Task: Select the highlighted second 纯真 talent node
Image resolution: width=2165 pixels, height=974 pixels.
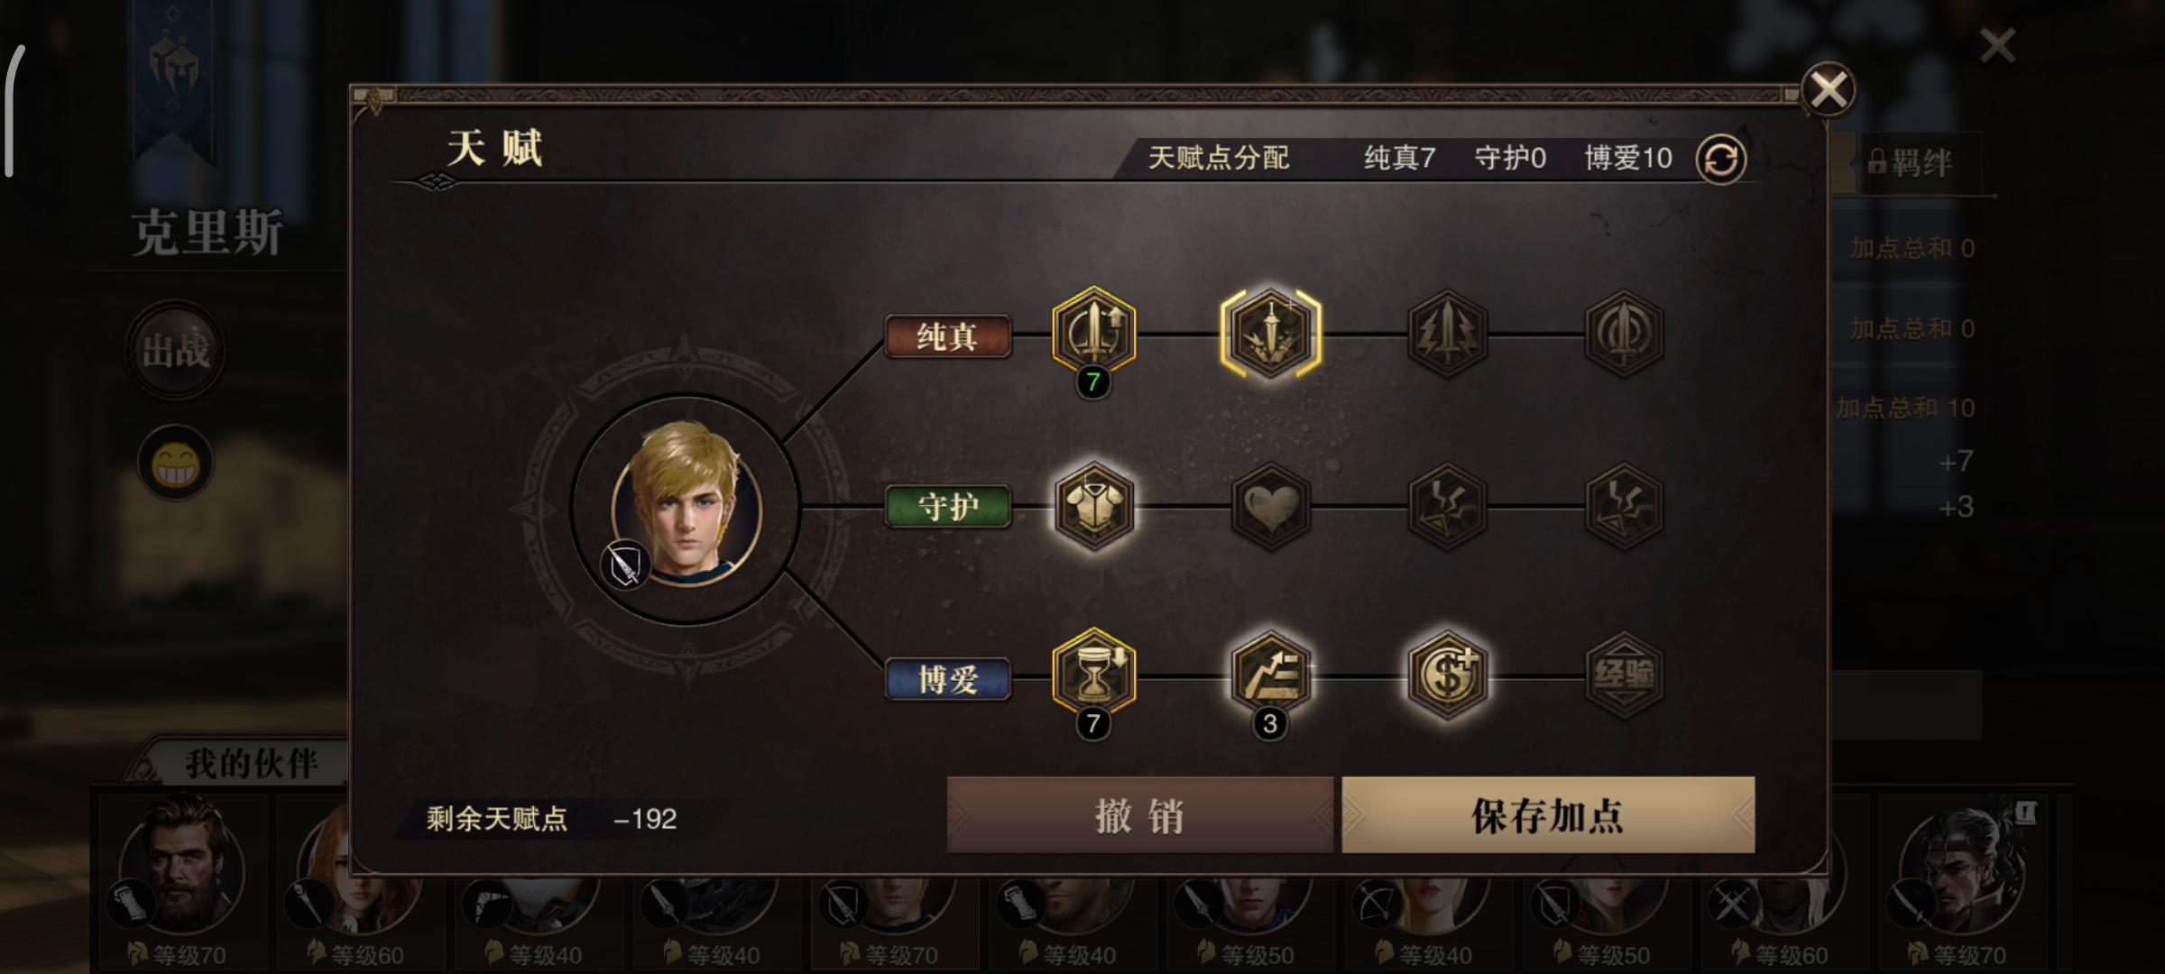Action: tap(1270, 333)
